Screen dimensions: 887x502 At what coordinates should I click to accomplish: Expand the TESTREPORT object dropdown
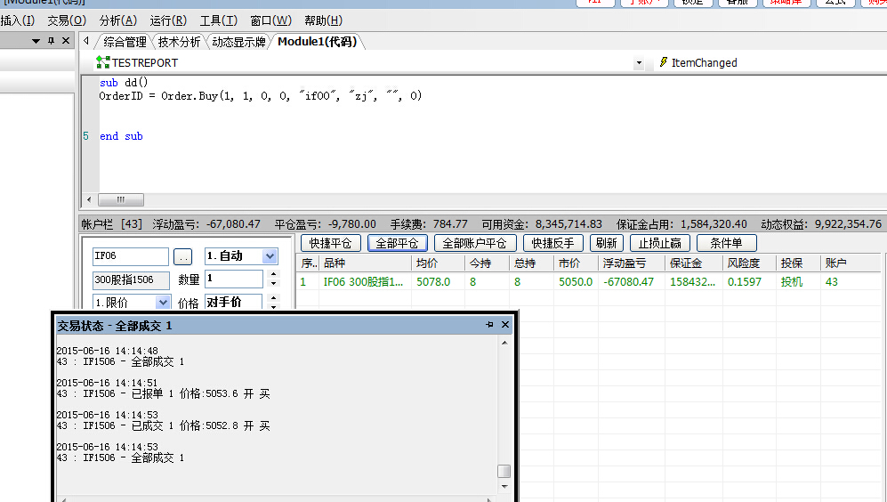pyautogui.click(x=638, y=63)
